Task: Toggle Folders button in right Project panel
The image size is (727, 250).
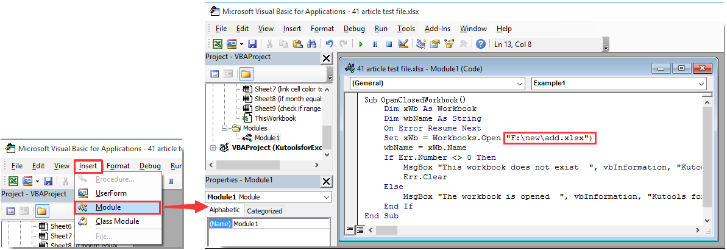Action: pos(246,74)
